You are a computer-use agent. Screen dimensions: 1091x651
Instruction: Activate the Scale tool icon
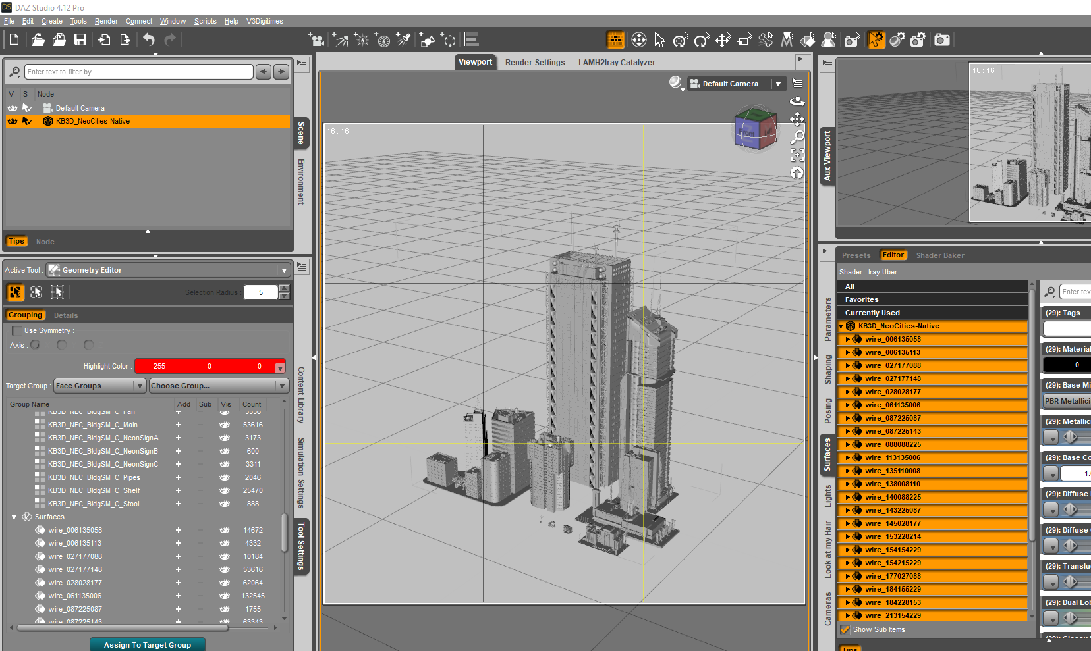[x=744, y=40]
